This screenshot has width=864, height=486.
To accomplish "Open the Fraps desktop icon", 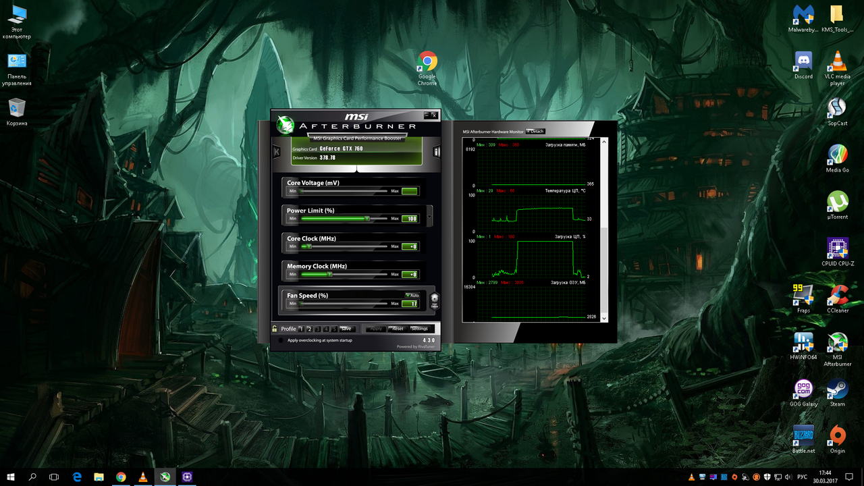I will pos(803,299).
